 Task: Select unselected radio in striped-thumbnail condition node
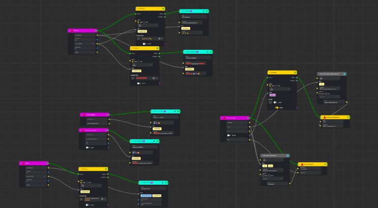pyautogui.click(x=88, y=183)
